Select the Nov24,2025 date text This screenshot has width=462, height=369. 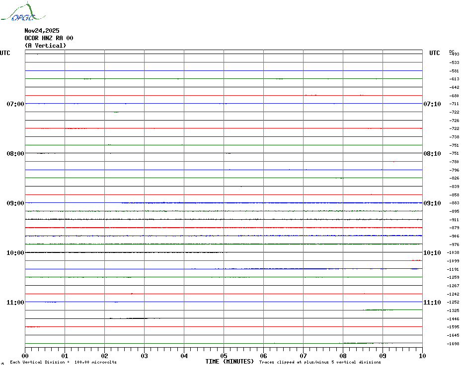coord(42,31)
